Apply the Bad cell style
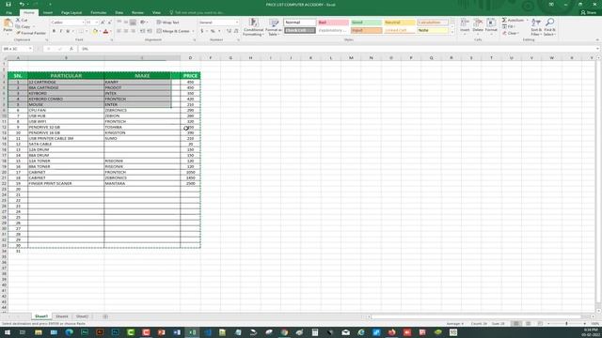 pos(333,23)
